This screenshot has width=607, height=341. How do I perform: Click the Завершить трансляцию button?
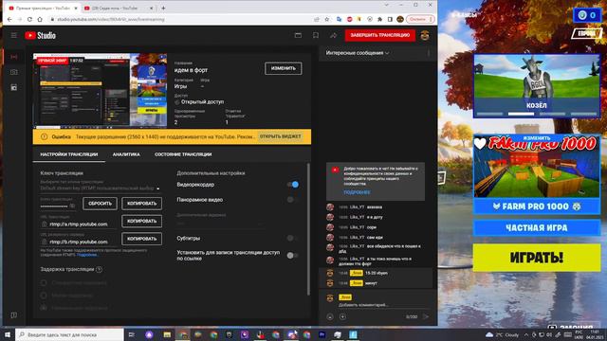(x=380, y=35)
